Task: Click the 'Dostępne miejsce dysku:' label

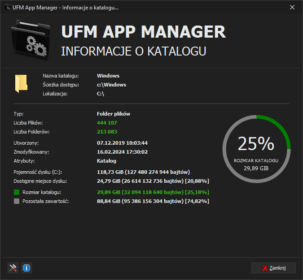Action: click(40, 181)
